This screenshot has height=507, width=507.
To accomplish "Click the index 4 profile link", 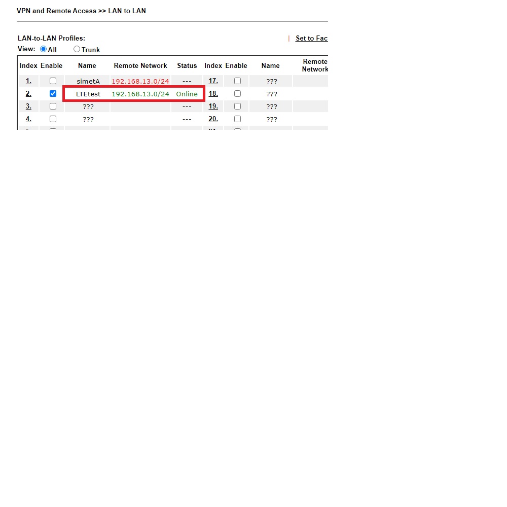I will (x=28, y=119).
